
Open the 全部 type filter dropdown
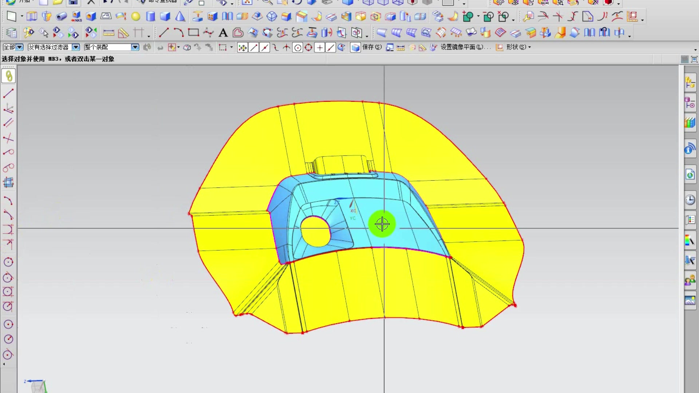click(x=20, y=47)
